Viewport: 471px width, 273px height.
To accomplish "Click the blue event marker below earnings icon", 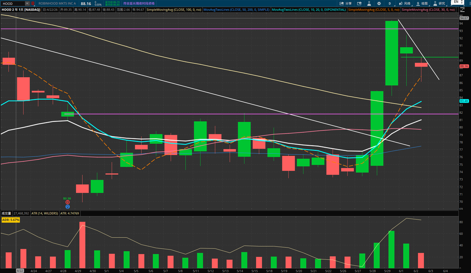I will tap(68, 206).
